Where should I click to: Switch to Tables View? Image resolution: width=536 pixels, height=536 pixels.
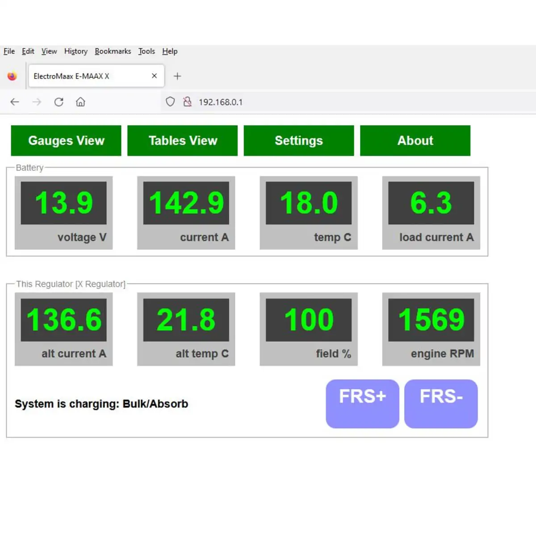(183, 141)
